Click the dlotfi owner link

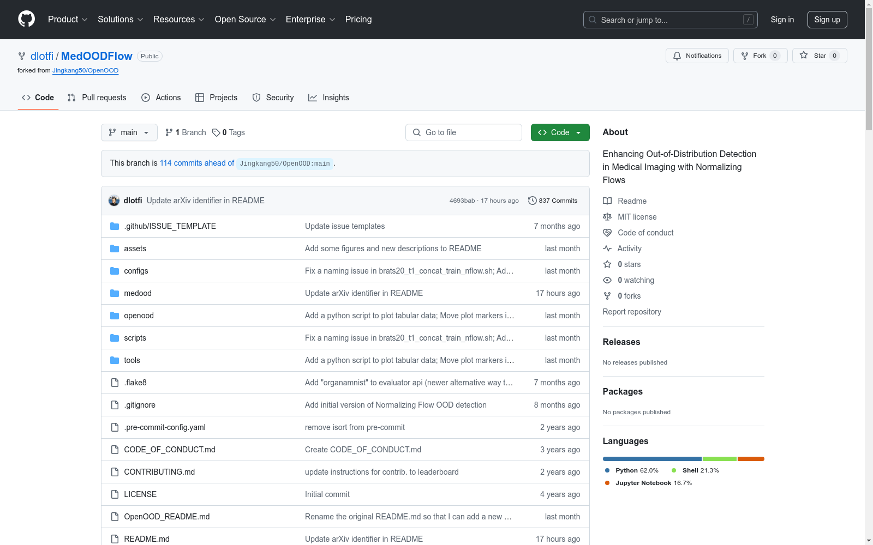click(x=42, y=56)
